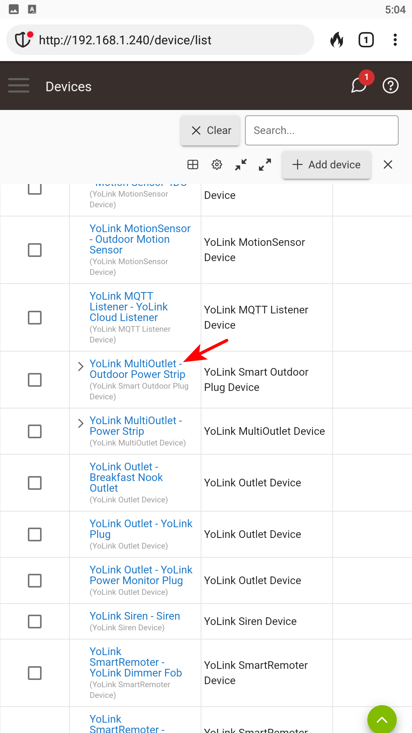Screen dimensions: 412x733
Task: Tap the keyboard A status bar icon
Action: [x=32, y=9]
